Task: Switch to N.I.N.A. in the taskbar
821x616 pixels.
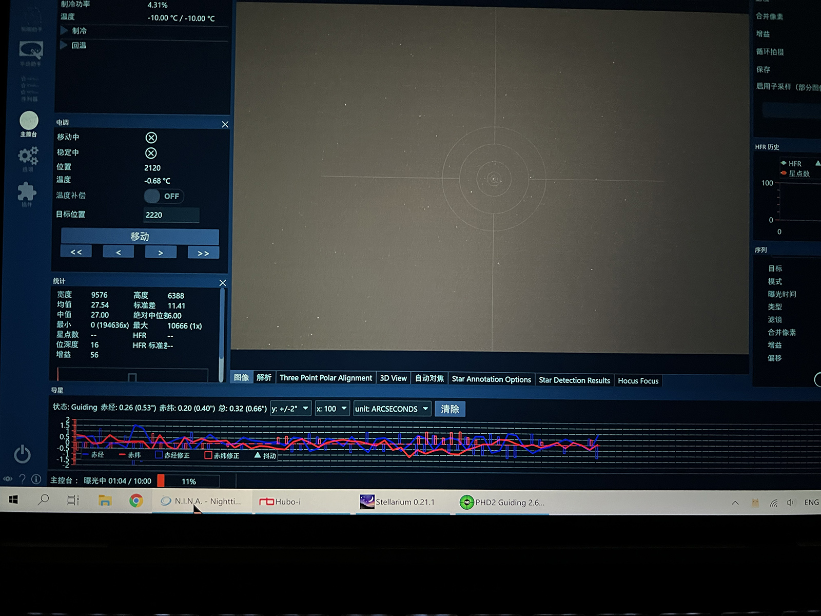Action: [x=201, y=501]
